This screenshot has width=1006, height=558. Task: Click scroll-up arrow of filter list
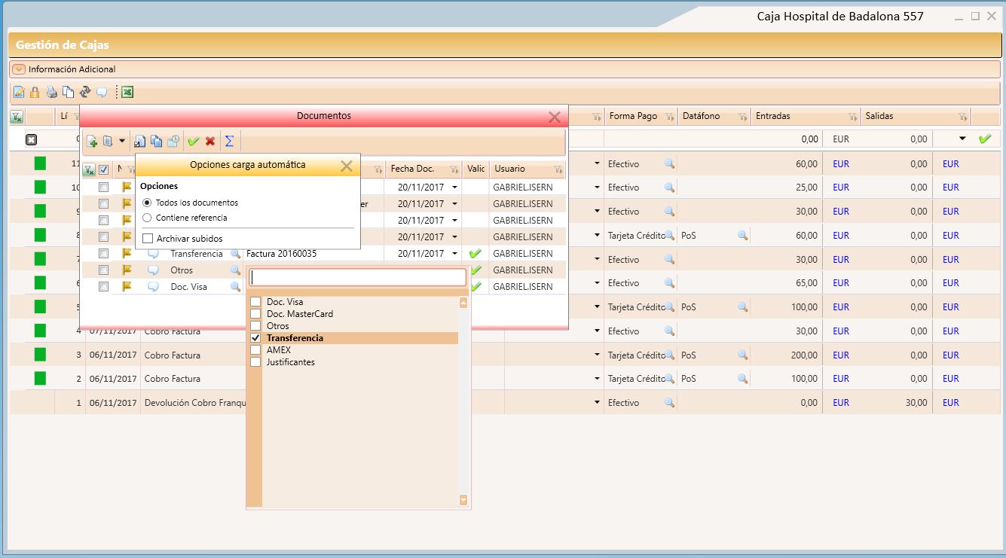point(463,303)
